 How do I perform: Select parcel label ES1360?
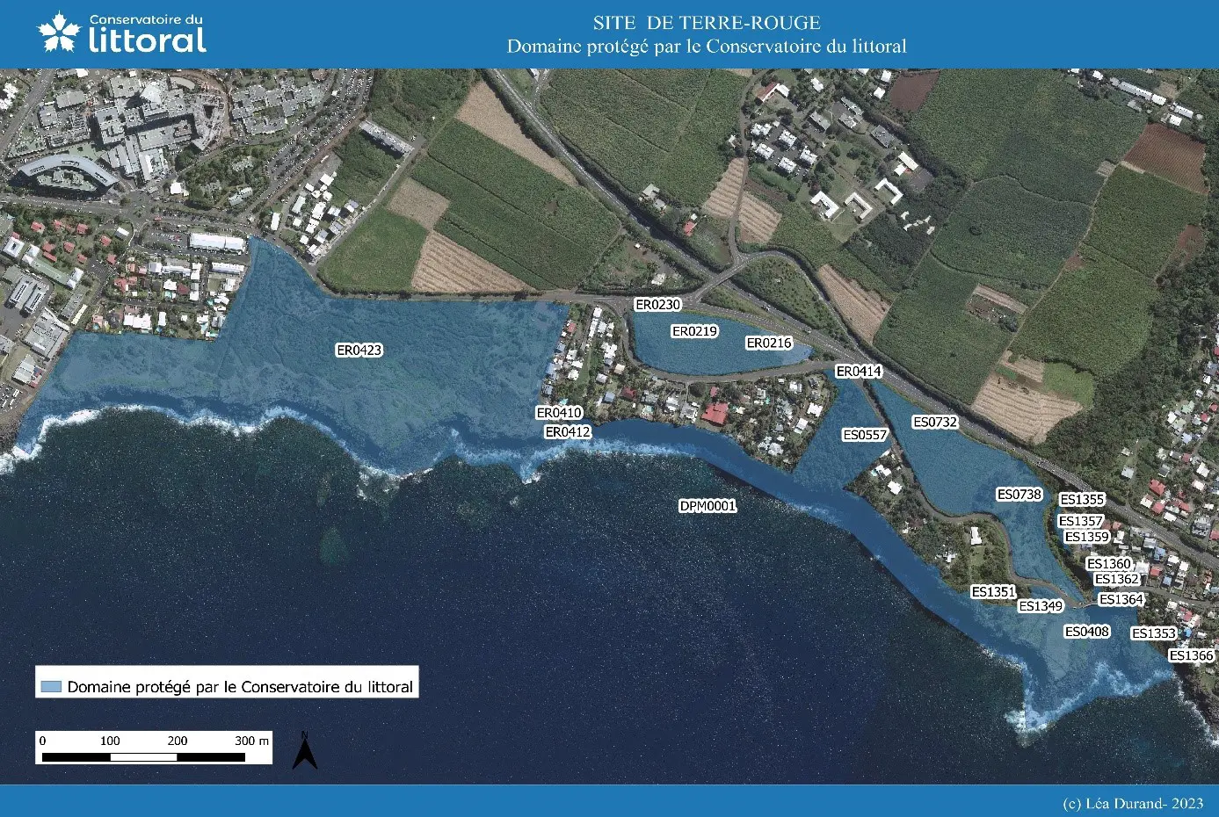coord(1109,564)
